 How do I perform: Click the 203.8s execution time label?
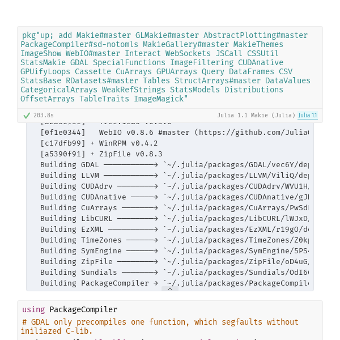pos(44,116)
